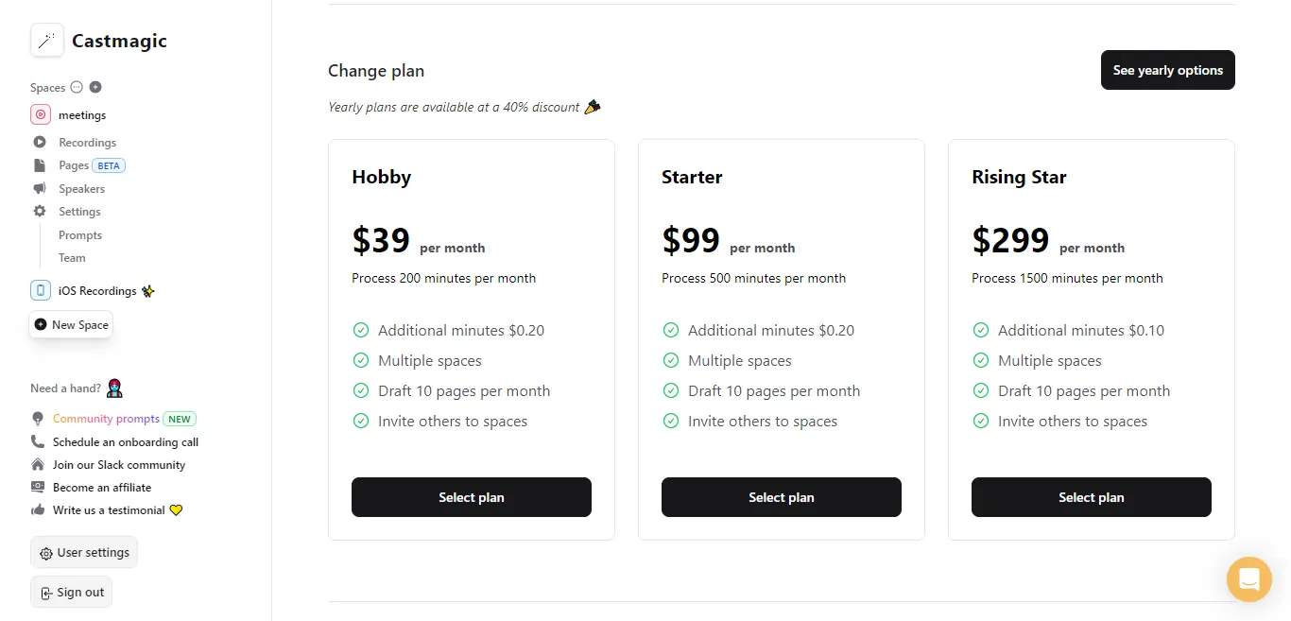Click the Sign out door icon
This screenshot has height=621, width=1291.
point(45,594)
